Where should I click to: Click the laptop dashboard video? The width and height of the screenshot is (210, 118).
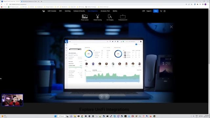[x=104, y=64]
